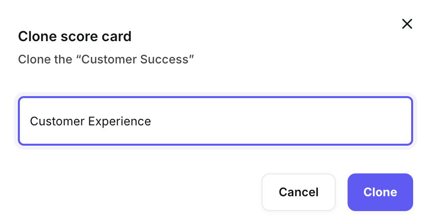Click the "Clone score card" heading
Screen dimensions: 431x220
pyautogui.click(x=74, y=36)
